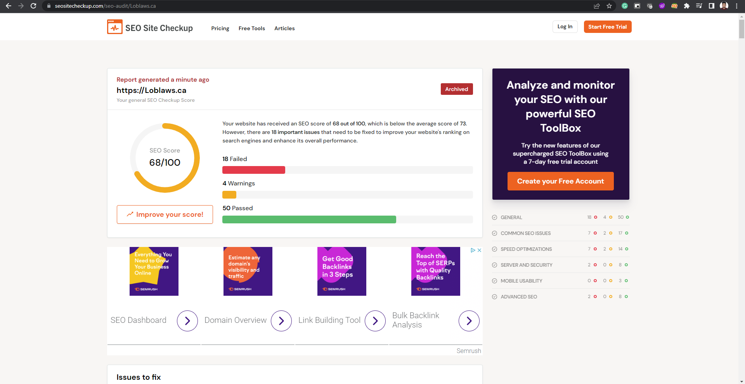This screenshot has width=745, height=384.
Task: Click the '18 important issues' text
Action: (x=295, y=132)
